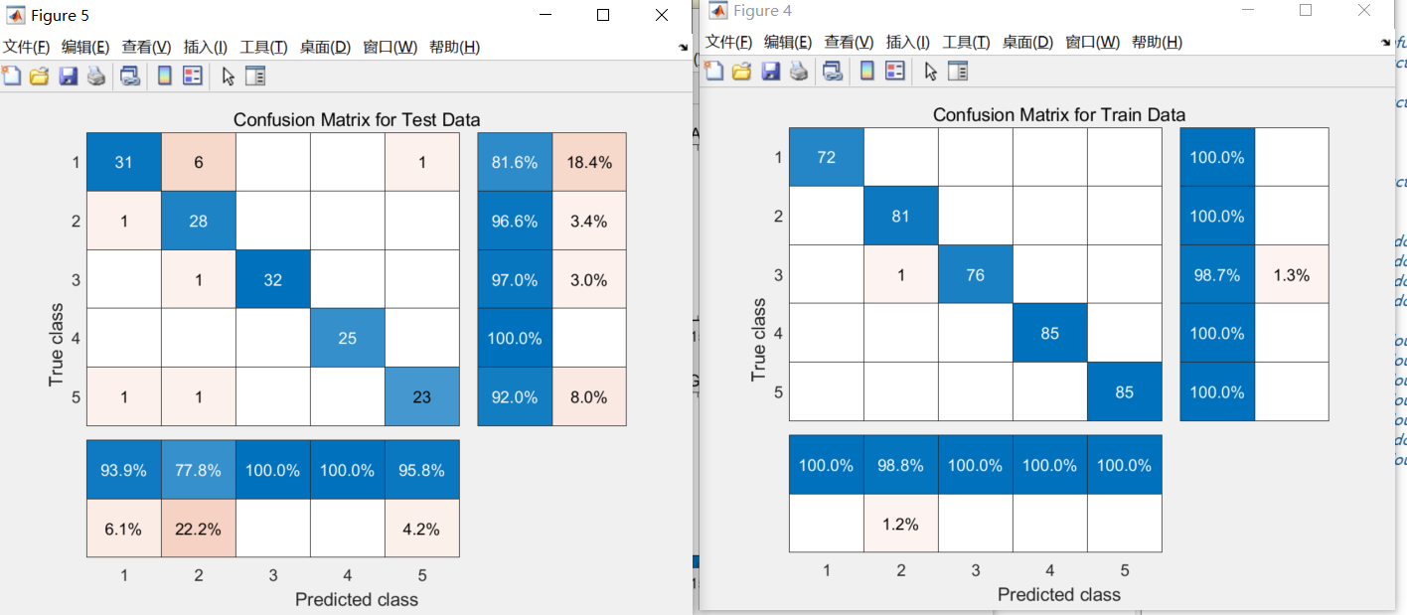Select the 22.2% cell in test data summary
Viewport: 1407px width, 615px height.
[x=198, y=529]
